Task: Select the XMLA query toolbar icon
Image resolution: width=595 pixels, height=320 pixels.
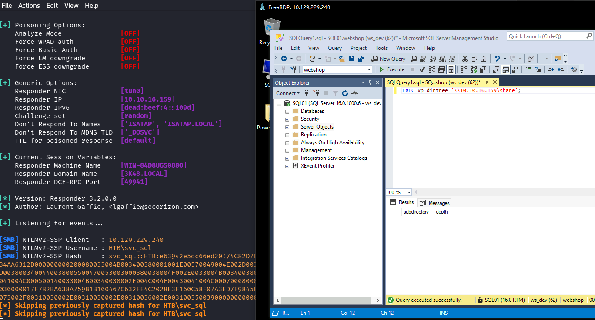Action: [443, 59]
